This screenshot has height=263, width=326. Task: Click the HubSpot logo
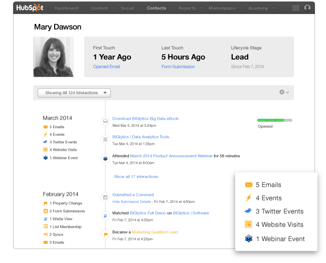tap(30, 8)
